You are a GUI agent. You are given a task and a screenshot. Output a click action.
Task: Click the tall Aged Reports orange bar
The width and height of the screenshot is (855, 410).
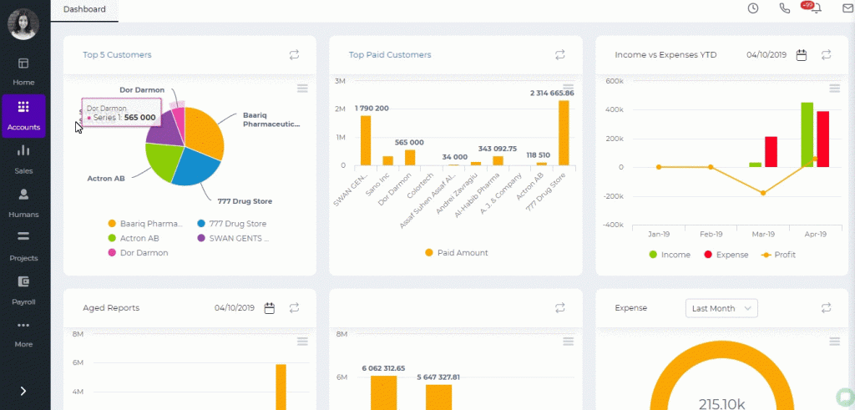tap(281, 387)
